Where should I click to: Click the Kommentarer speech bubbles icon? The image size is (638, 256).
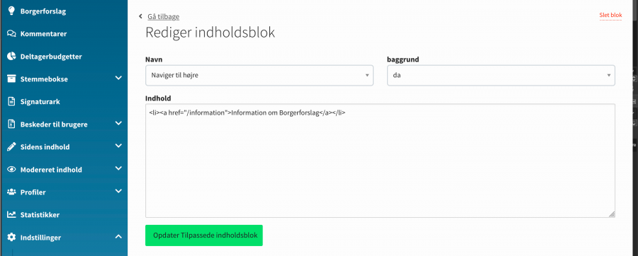(11, 34)
